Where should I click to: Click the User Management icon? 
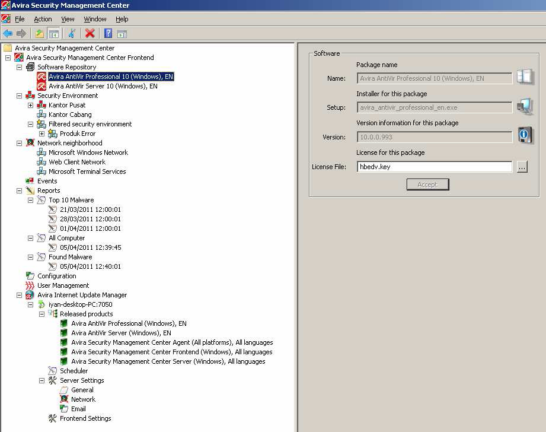click(x=30, y=285)
